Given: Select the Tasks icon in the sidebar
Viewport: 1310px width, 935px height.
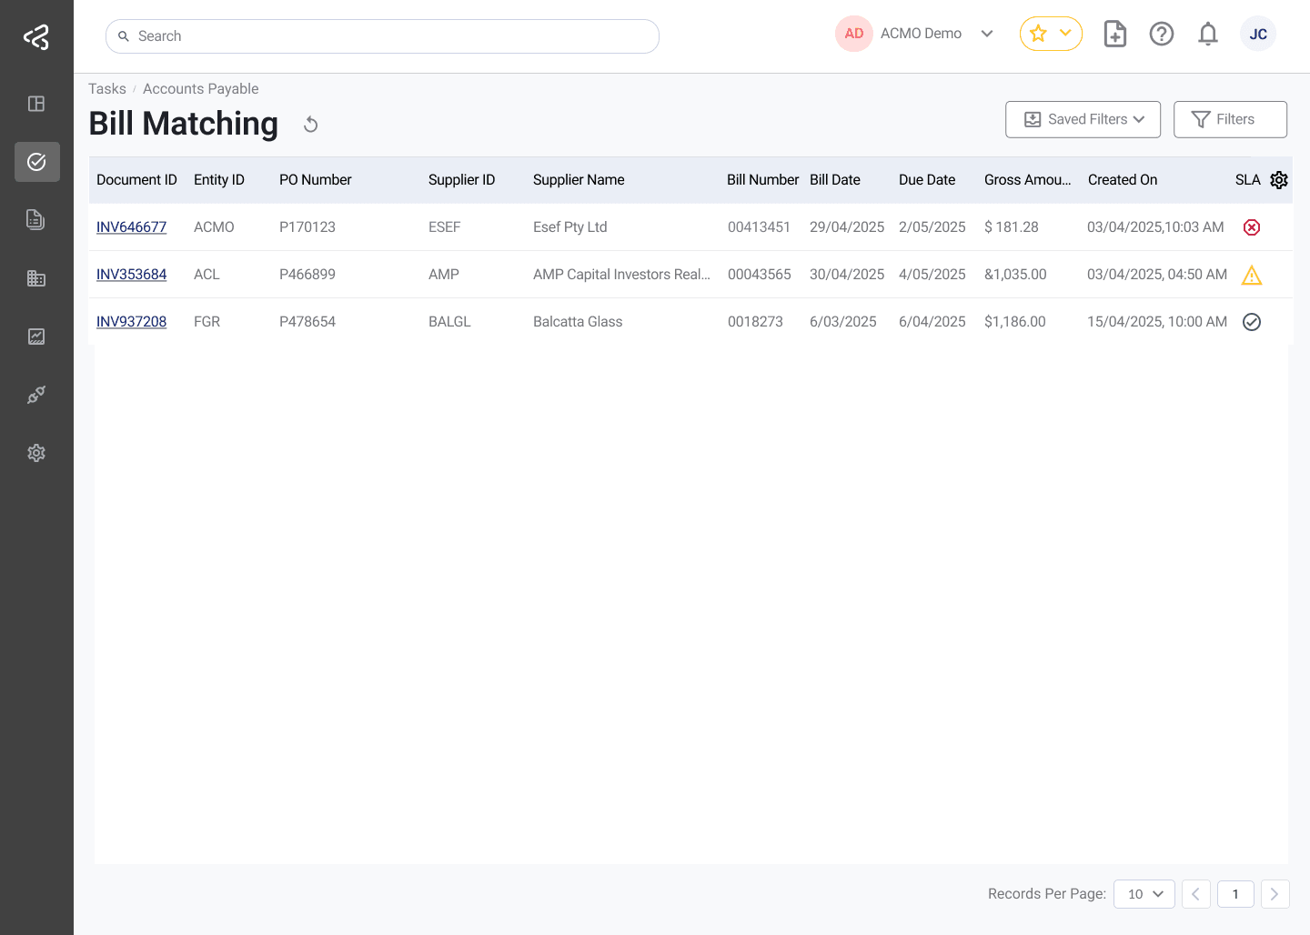Looking at the screenshot, I should point(36,162).
